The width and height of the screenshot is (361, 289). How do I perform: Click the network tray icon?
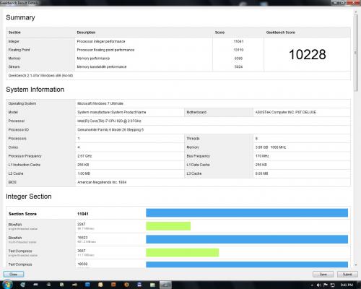(x=333, y=285)
